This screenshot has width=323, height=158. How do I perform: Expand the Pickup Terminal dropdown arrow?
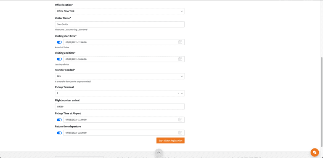[182, 93]
